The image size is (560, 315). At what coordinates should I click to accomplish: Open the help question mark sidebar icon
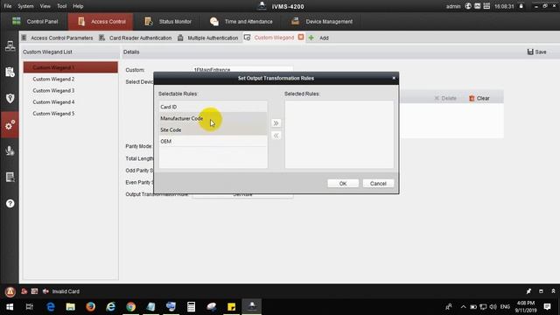pyautogui.click(x=10, y=203)
